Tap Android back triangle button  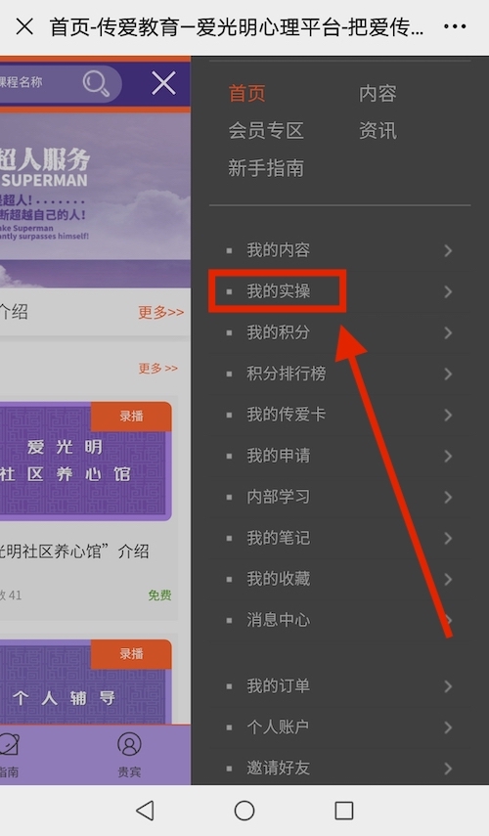click(x=145, y=811)
